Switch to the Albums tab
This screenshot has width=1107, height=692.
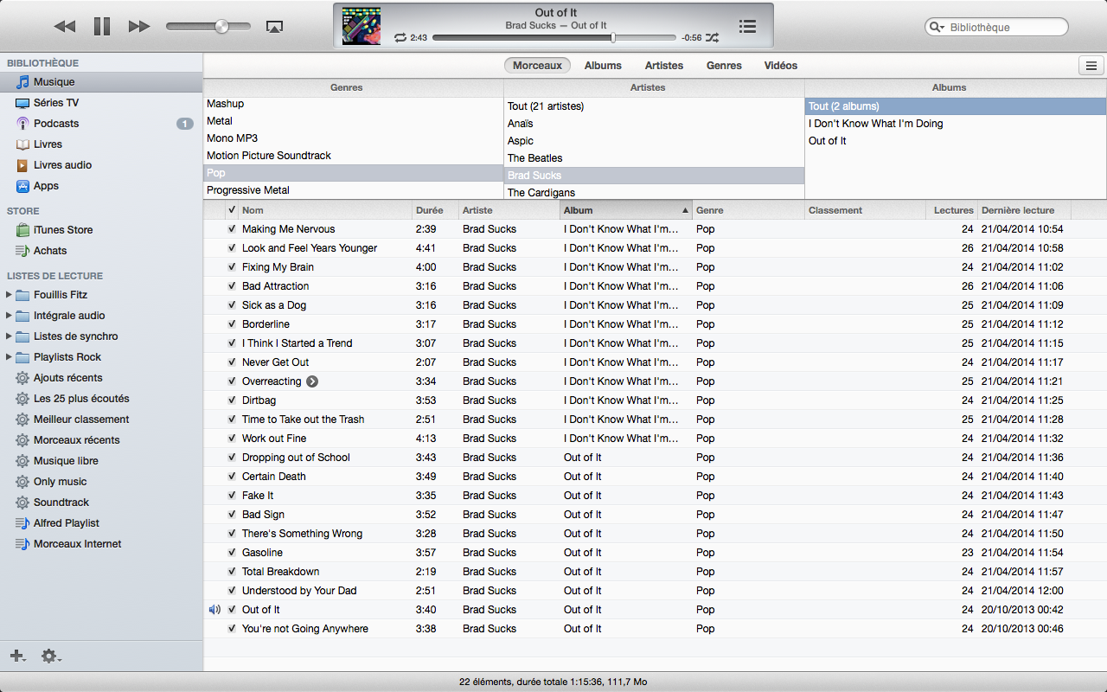[603, 66]
